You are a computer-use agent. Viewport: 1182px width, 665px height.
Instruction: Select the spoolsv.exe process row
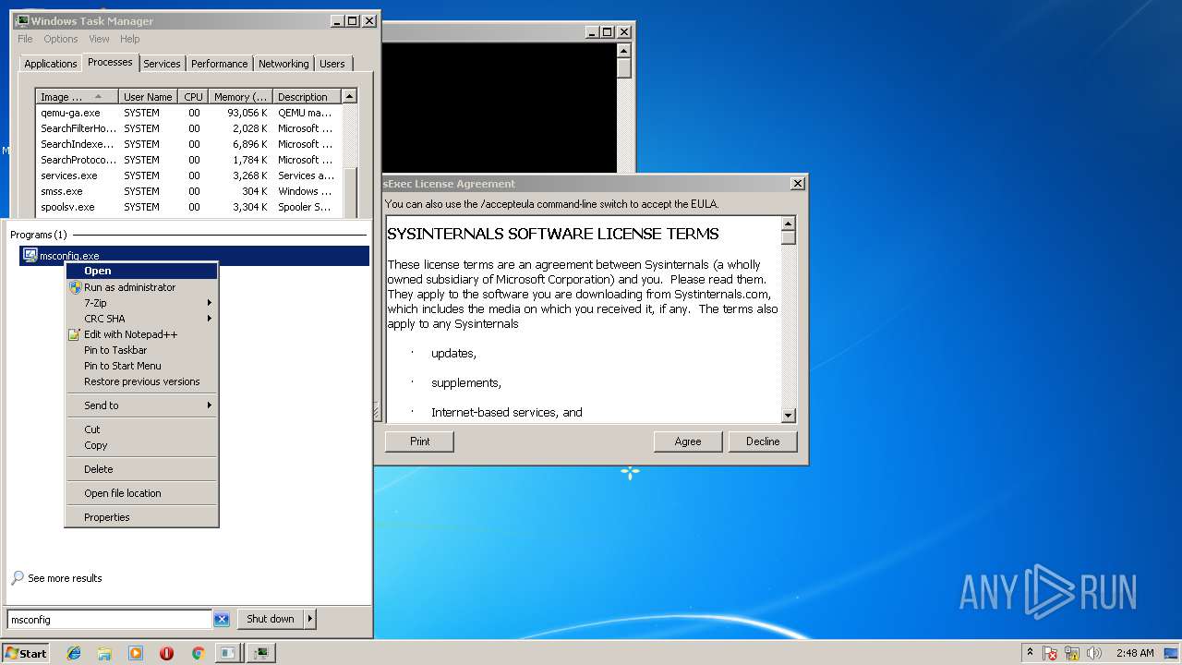(x=188, y=207)
